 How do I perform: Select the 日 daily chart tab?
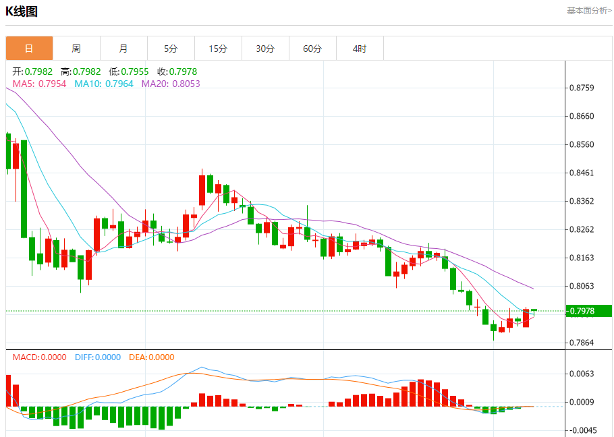[30, 49]
